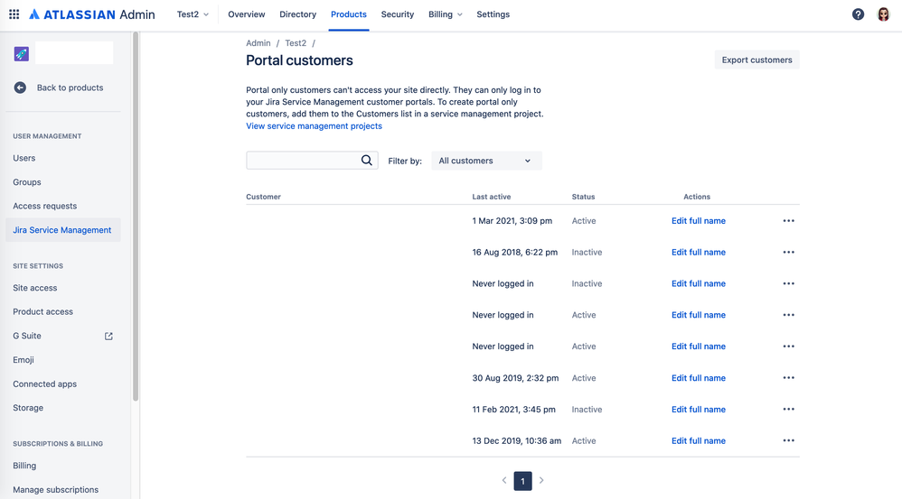The width and height of the screenshot is (902, 499).
Task: Click the Customer column header
Action: tap(264, 197)
